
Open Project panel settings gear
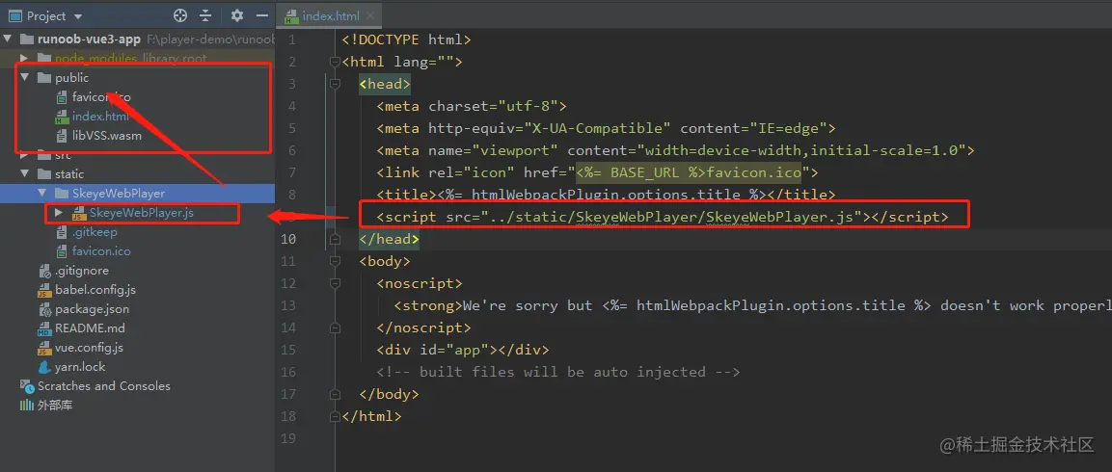(x=237, y=15)
